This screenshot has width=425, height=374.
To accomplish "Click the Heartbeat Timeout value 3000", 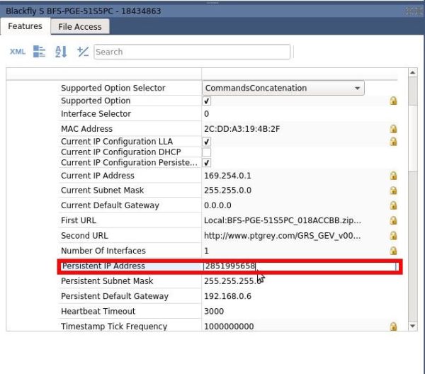I will point(214,311).
